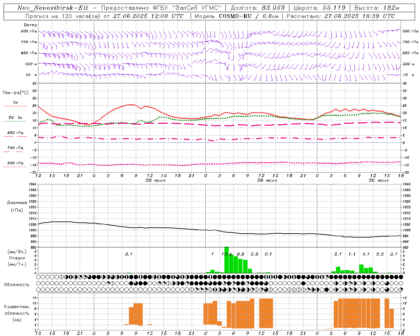Click the Td 2м legend entry
This screenshot has height=336, width=420.
click(15, 117)
